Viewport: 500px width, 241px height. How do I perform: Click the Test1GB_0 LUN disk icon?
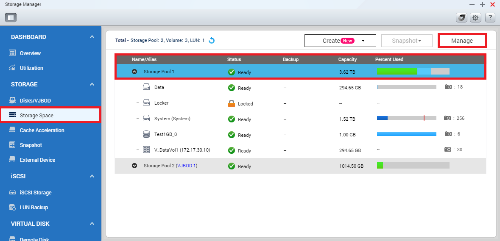coord(146,134)
